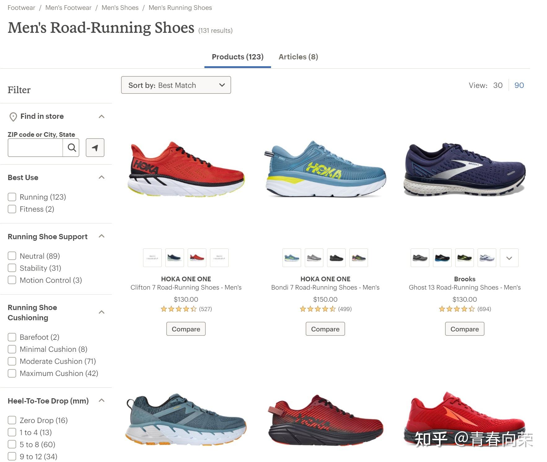Screen dimensions: 547x462
Task: Select Maximum Cushion (42) filter
Action: pyautogui.click(x=12, y=373)
